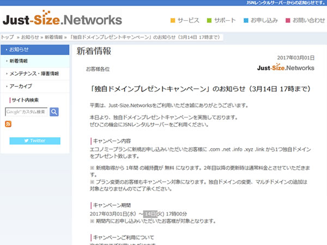
Task: Click the orange square icon beside サービス
Action: click(173, 21)
